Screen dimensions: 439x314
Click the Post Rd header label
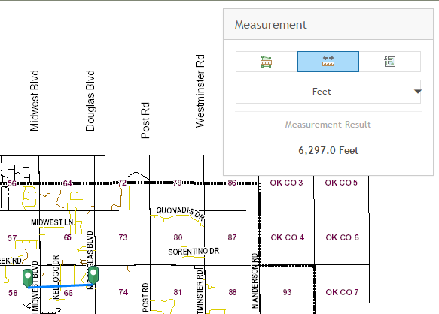(x=145, y=120)
